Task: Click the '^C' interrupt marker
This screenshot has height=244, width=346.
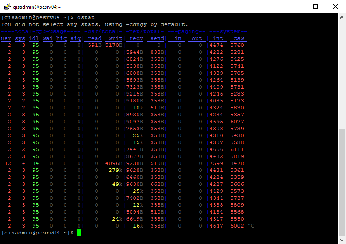Action: pyautogui.click(x=251, y=226)
